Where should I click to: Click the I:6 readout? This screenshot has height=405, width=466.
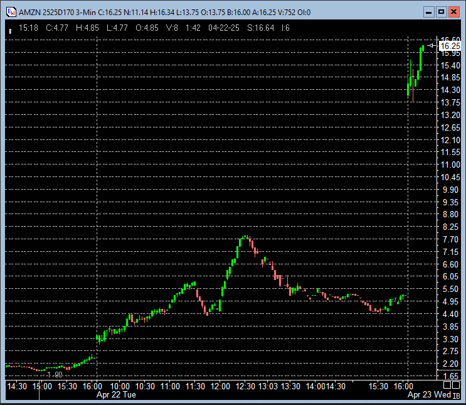285,28
